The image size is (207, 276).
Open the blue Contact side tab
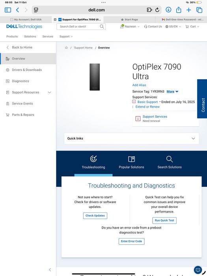[x=202, y=99]
